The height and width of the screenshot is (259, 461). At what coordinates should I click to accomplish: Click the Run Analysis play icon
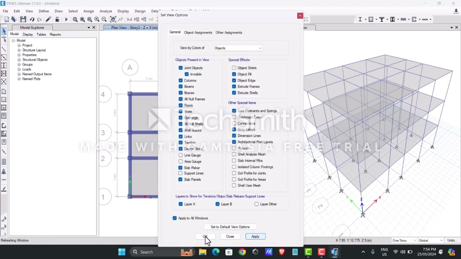[x=66, y=19]
